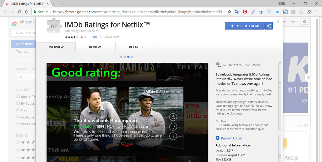
Task: Select the third star rating radio button
Action: (x=18, y=158)
